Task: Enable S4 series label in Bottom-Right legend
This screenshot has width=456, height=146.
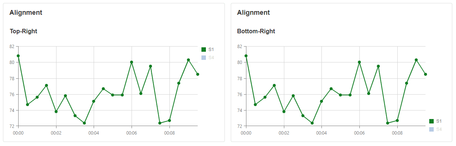Action: click(x=439, y=129)
